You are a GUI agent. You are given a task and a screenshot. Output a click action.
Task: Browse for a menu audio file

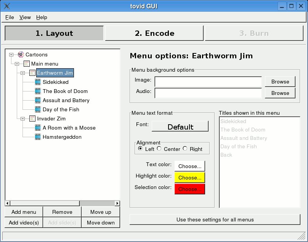(x=280, y=93)
